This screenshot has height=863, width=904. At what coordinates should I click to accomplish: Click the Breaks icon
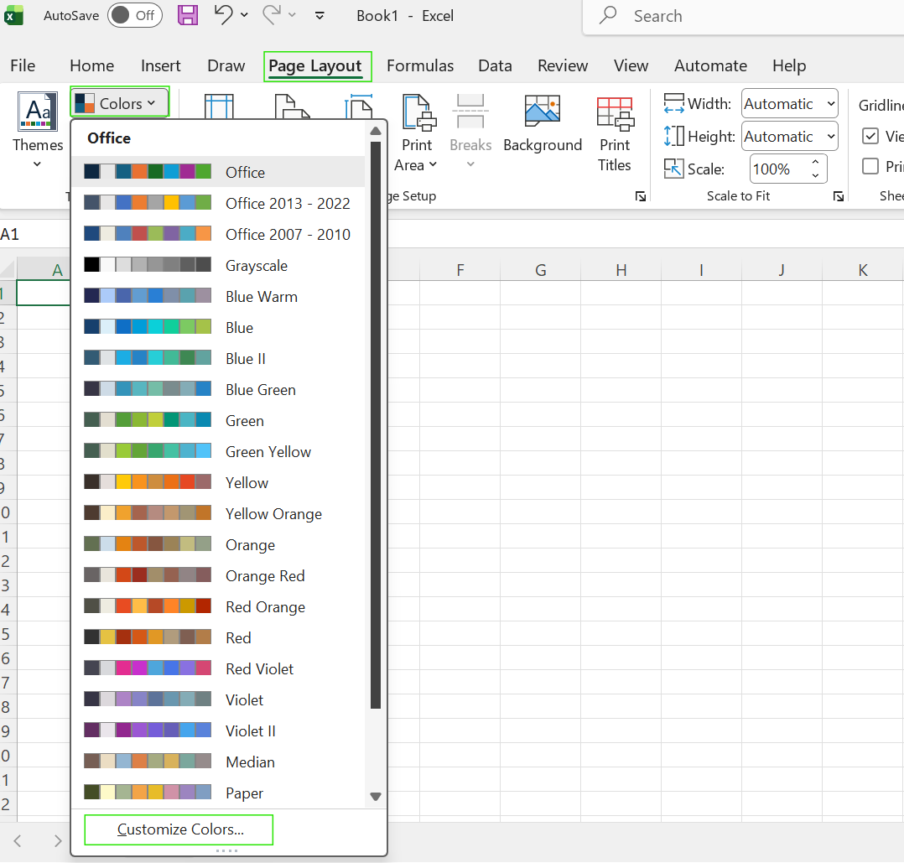coord(470,112)
